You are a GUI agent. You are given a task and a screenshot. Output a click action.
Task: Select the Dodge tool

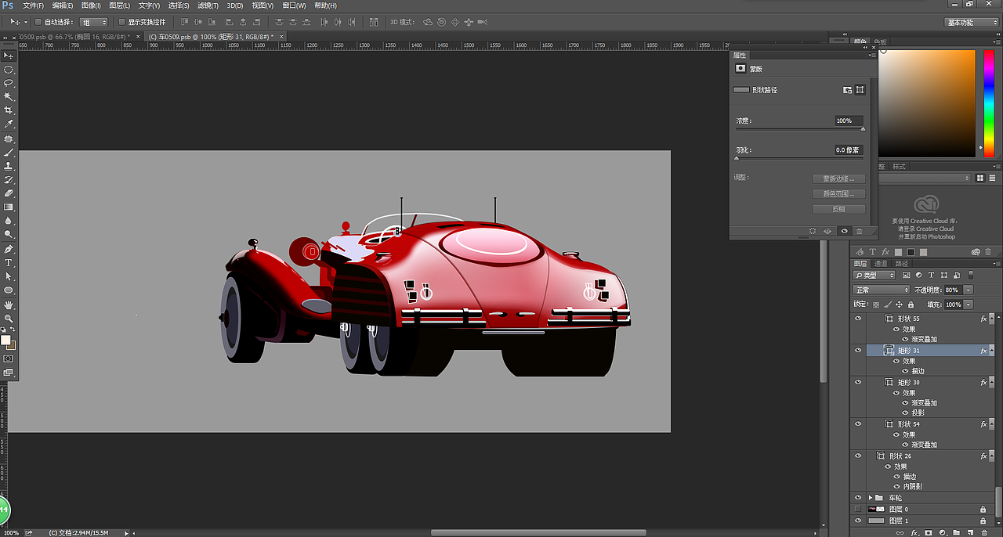click(9, 234)
